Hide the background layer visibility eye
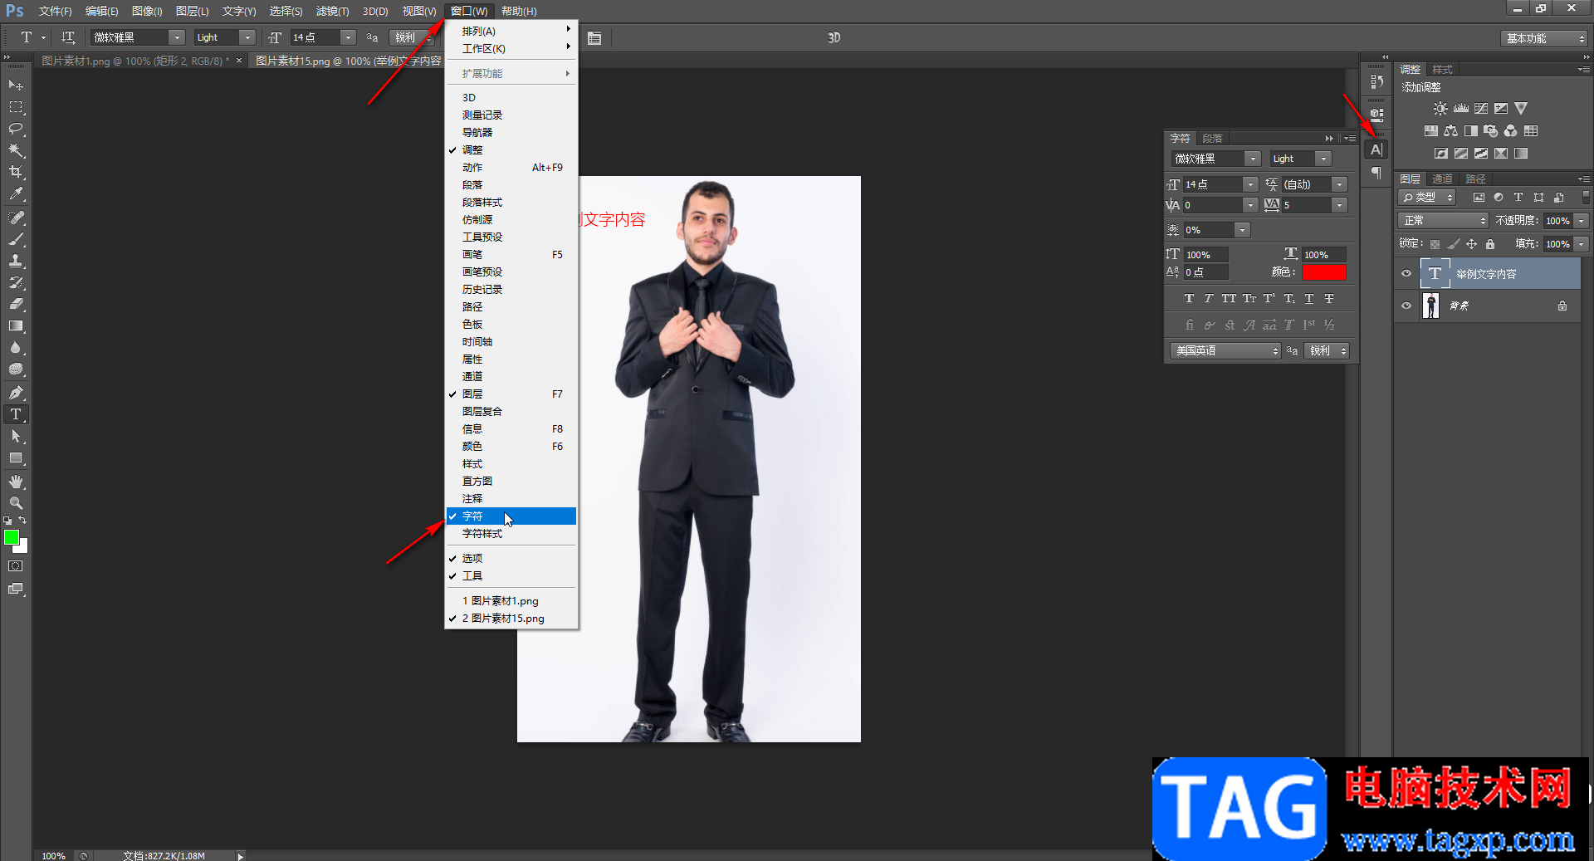 [x=1406, y=306]
